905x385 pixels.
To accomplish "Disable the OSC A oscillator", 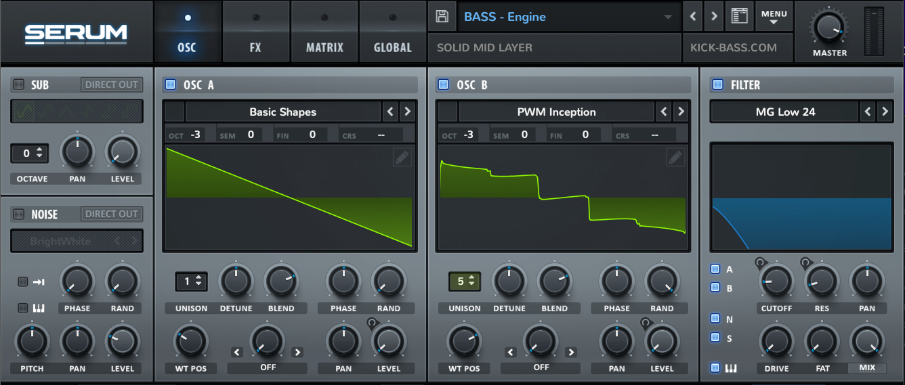I will (170, 85).
